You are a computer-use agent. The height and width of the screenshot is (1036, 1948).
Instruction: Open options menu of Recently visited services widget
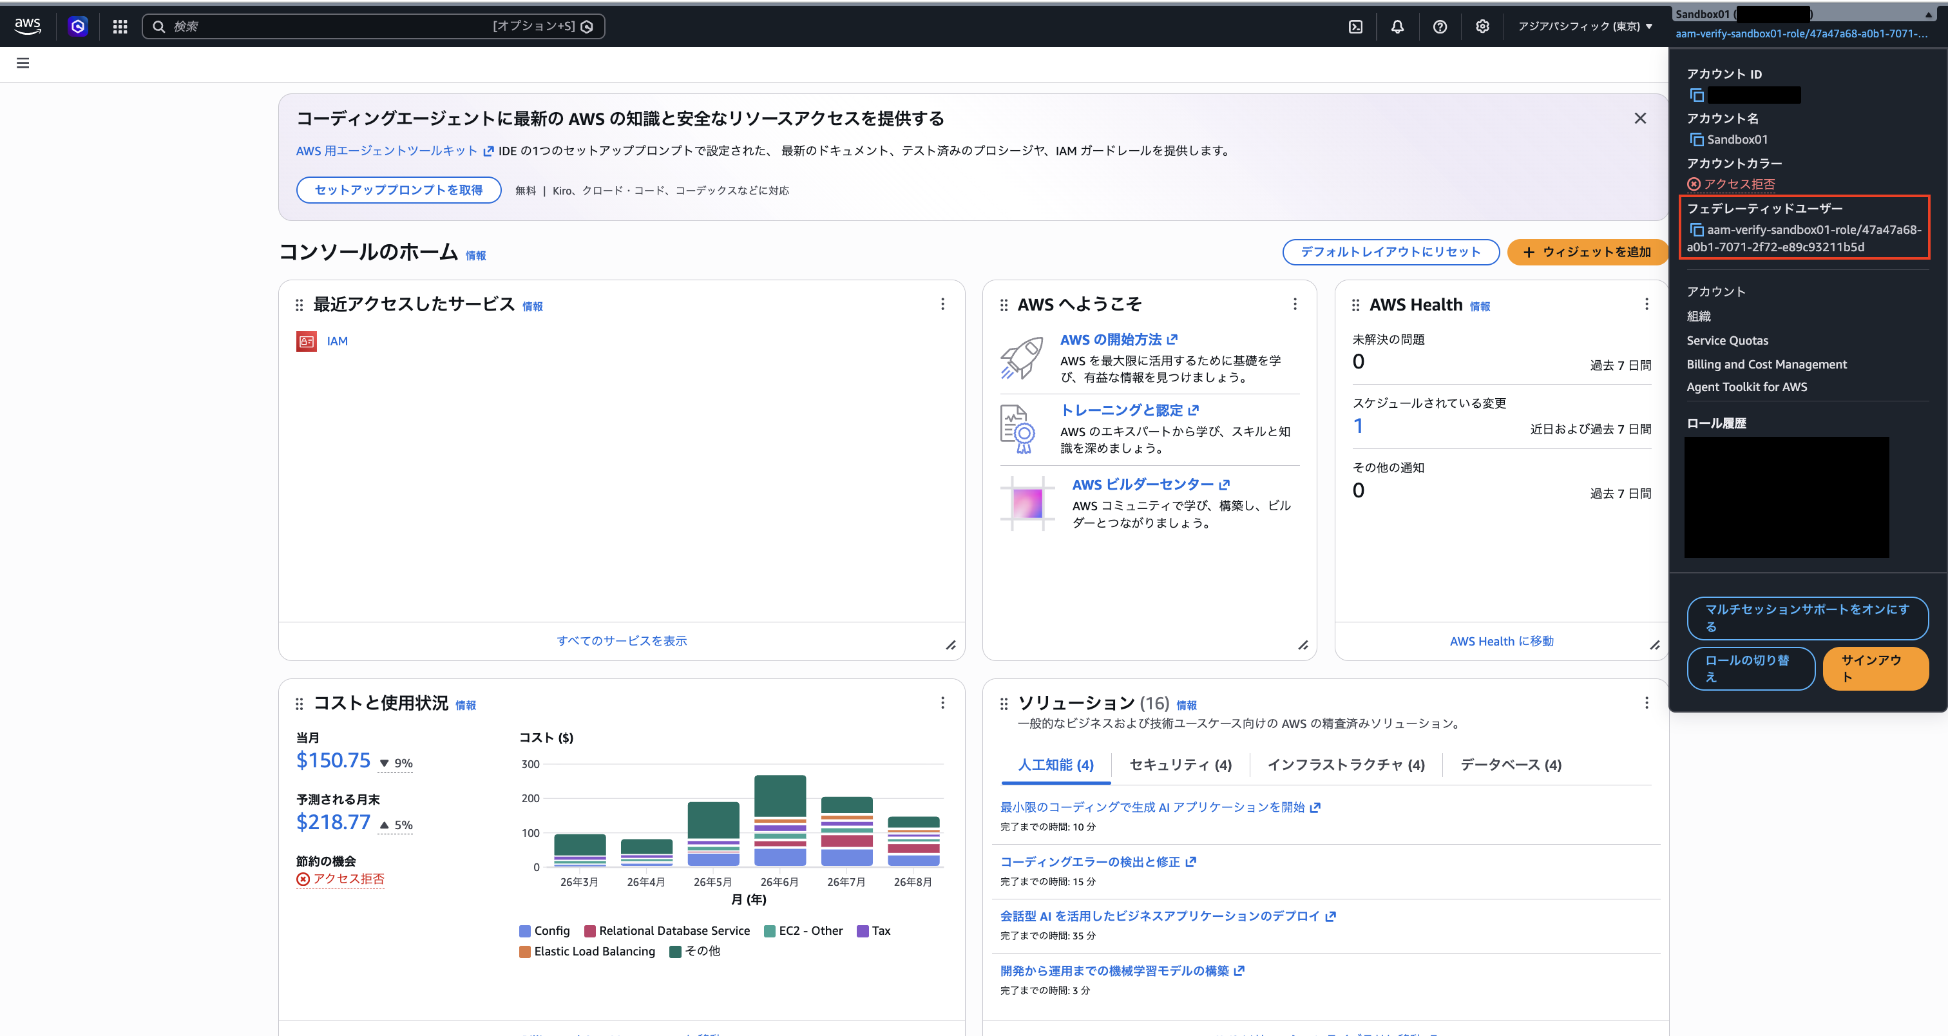tap(942, 304)
